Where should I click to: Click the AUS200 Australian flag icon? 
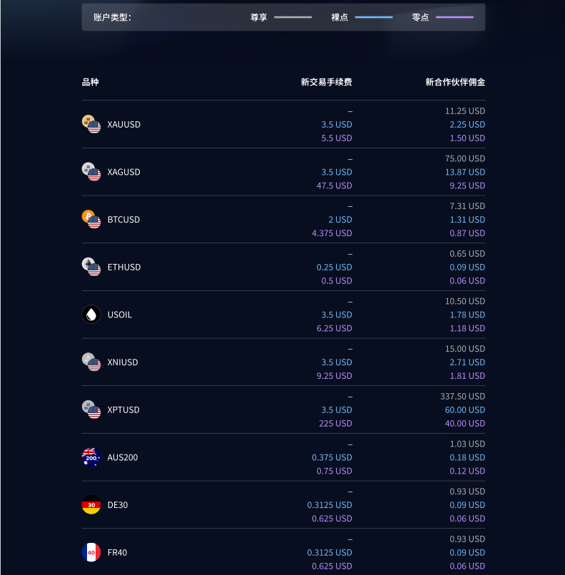point(91,457)
